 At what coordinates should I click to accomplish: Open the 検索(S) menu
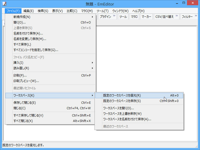pos(43,11)
